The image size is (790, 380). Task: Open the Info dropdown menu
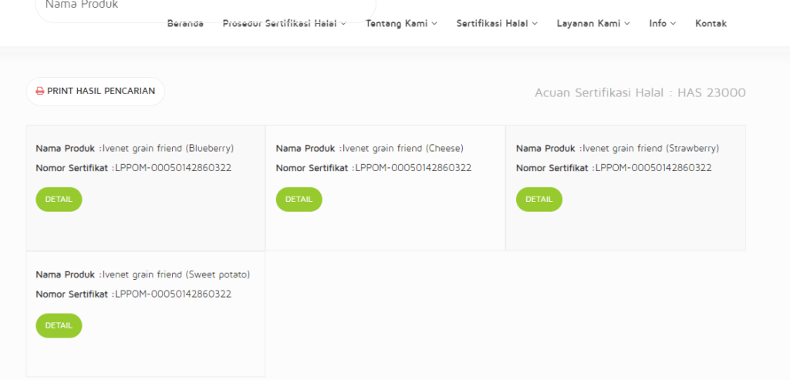(663, 23)
